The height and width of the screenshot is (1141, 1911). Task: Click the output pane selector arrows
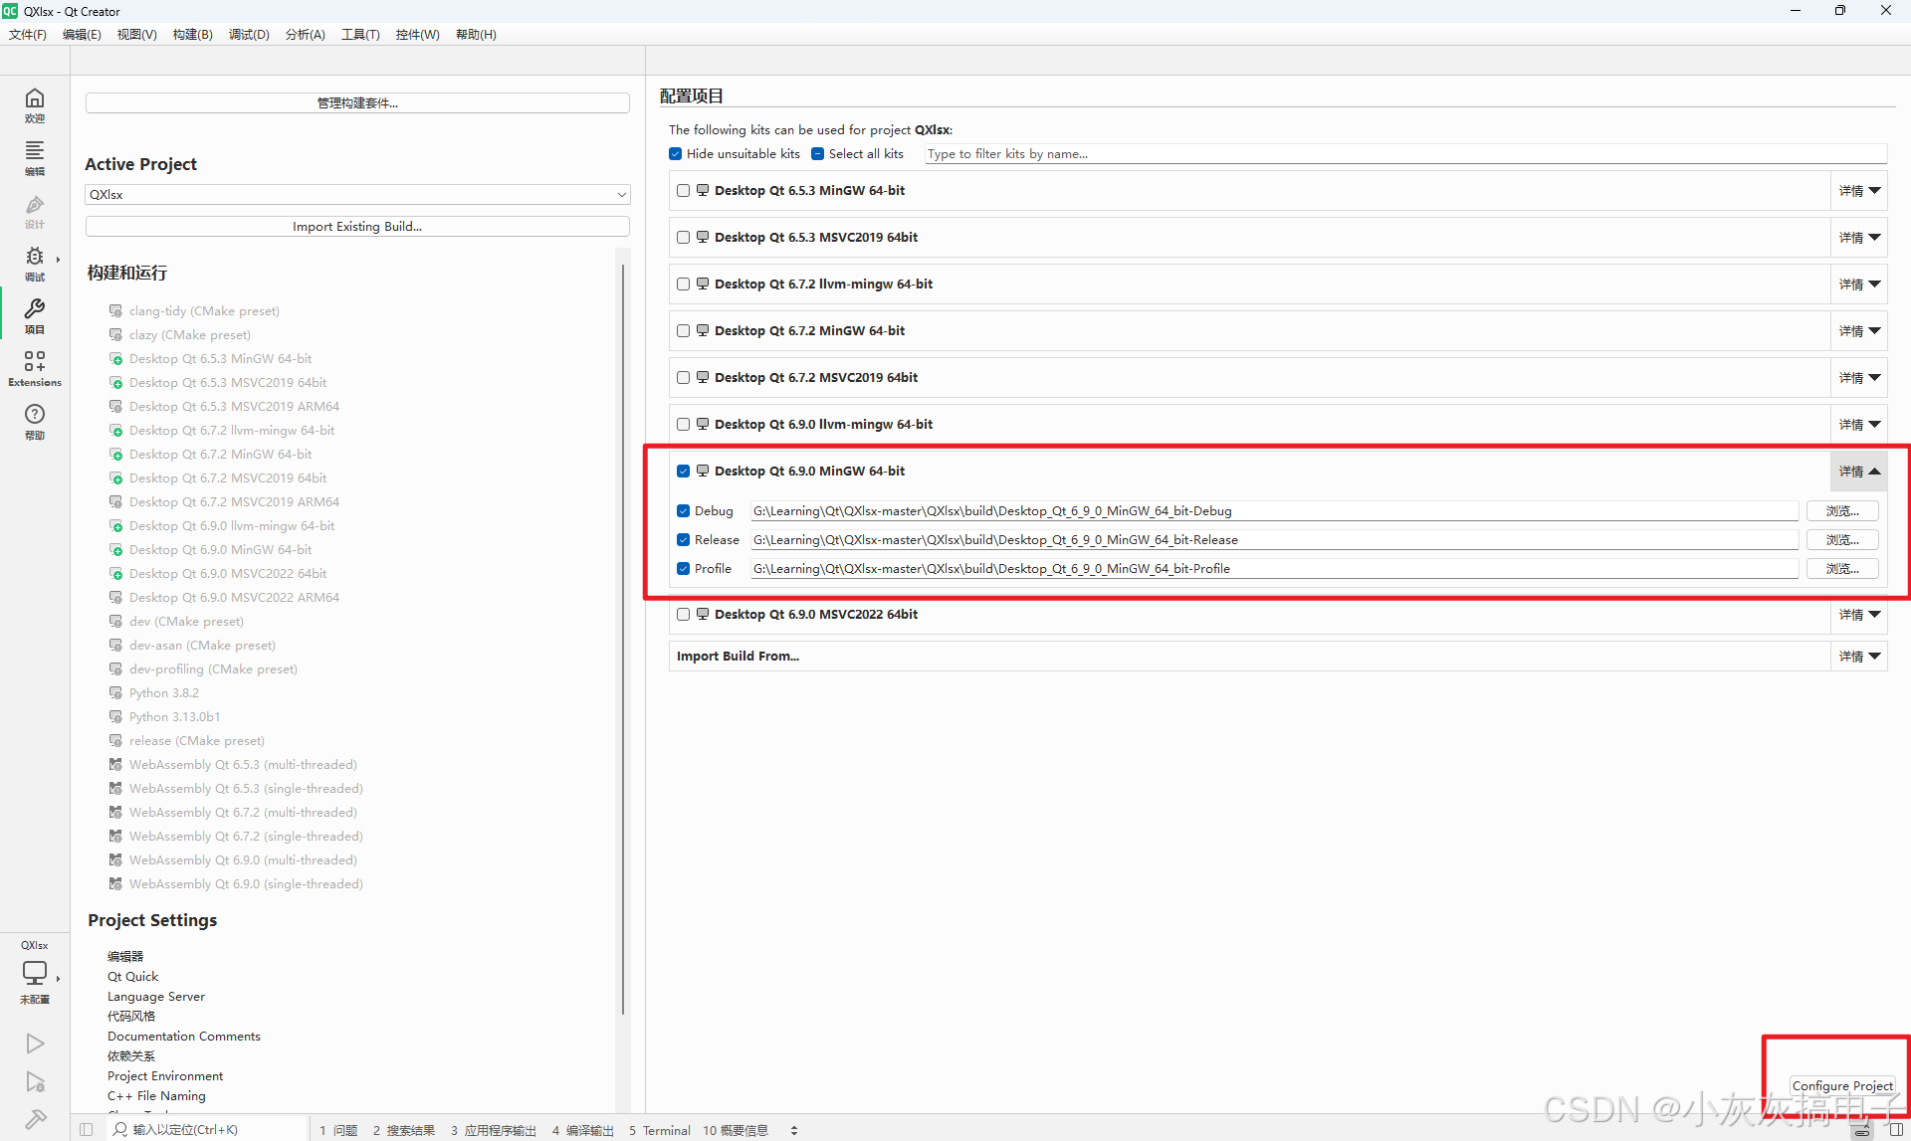[794, 1130]
